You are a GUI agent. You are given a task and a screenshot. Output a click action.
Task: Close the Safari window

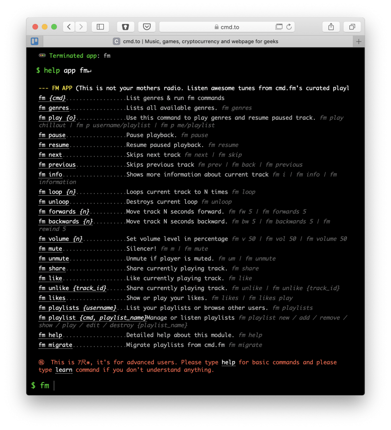click(35, 26)
